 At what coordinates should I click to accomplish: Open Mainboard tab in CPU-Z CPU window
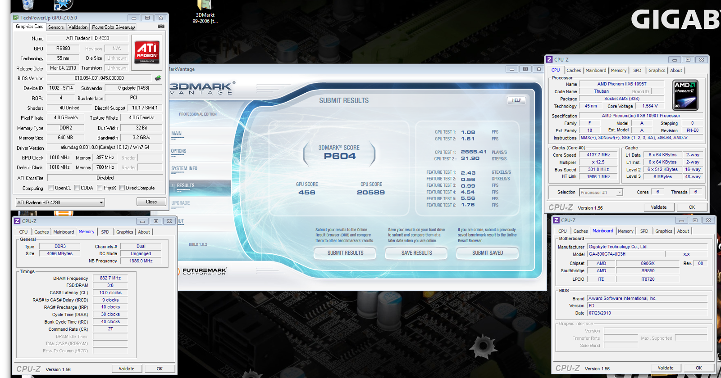(x=596, y=71)
